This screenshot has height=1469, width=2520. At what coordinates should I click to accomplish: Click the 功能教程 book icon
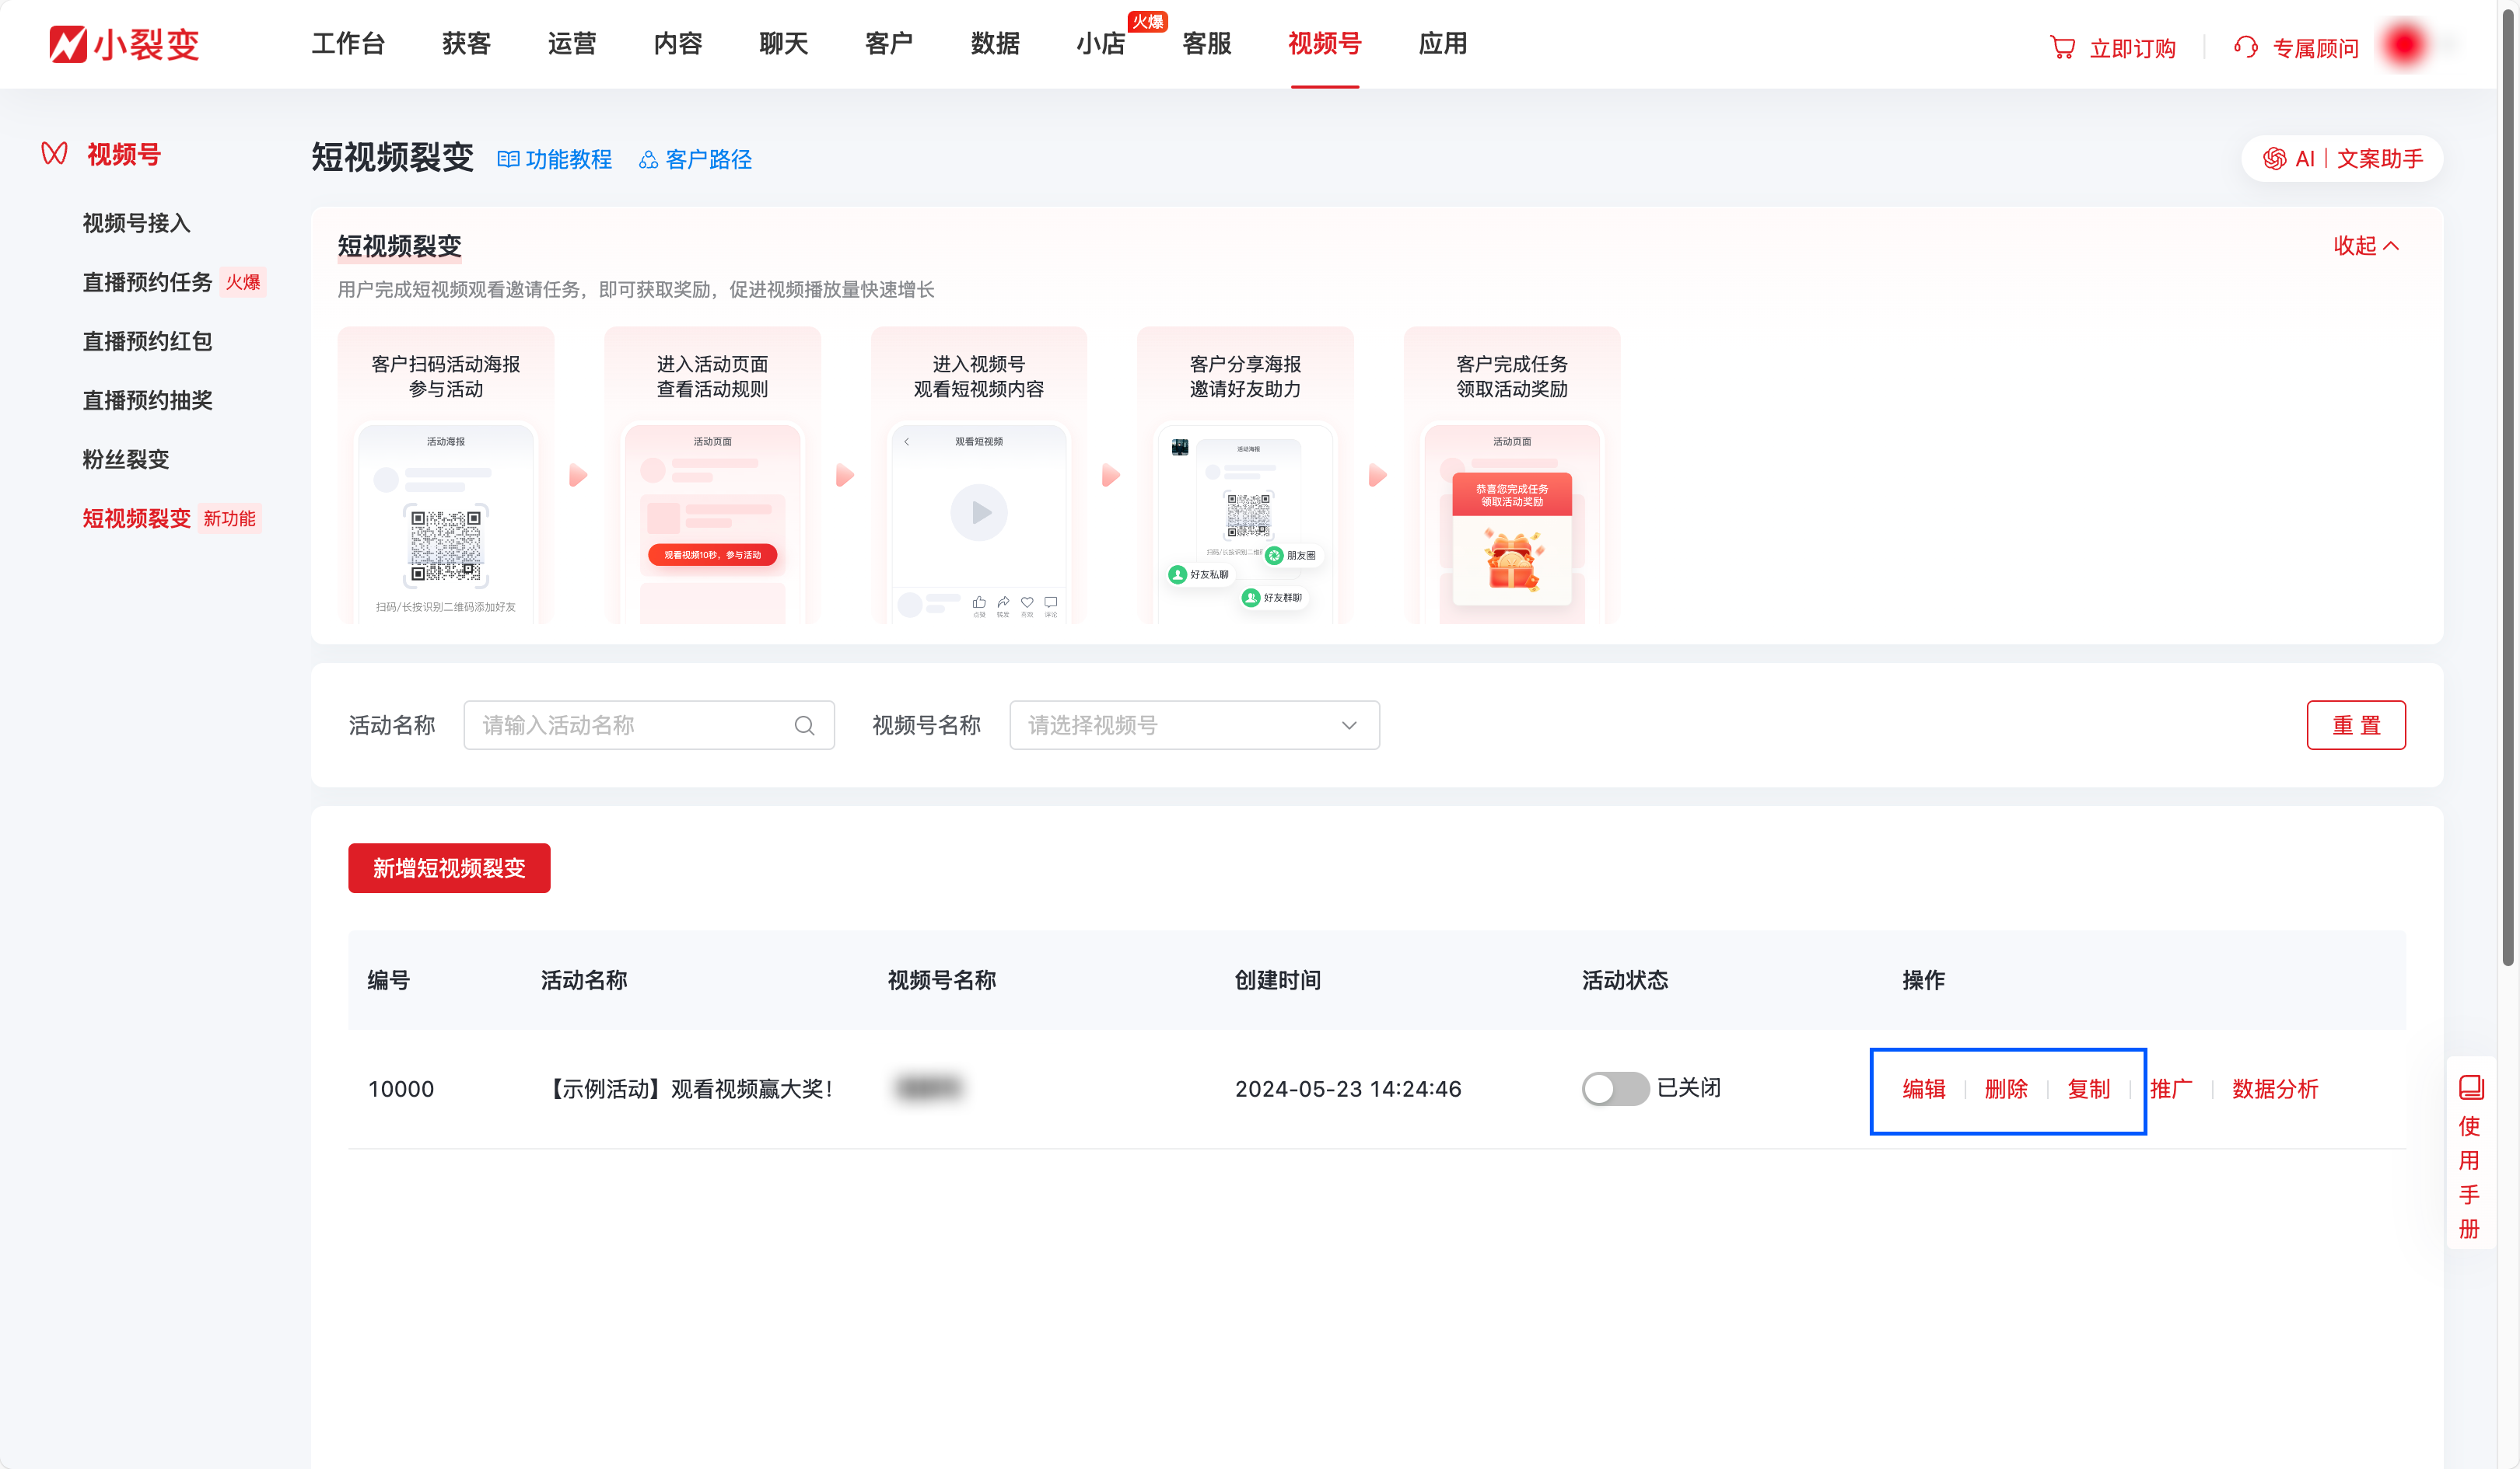point(508,159)
